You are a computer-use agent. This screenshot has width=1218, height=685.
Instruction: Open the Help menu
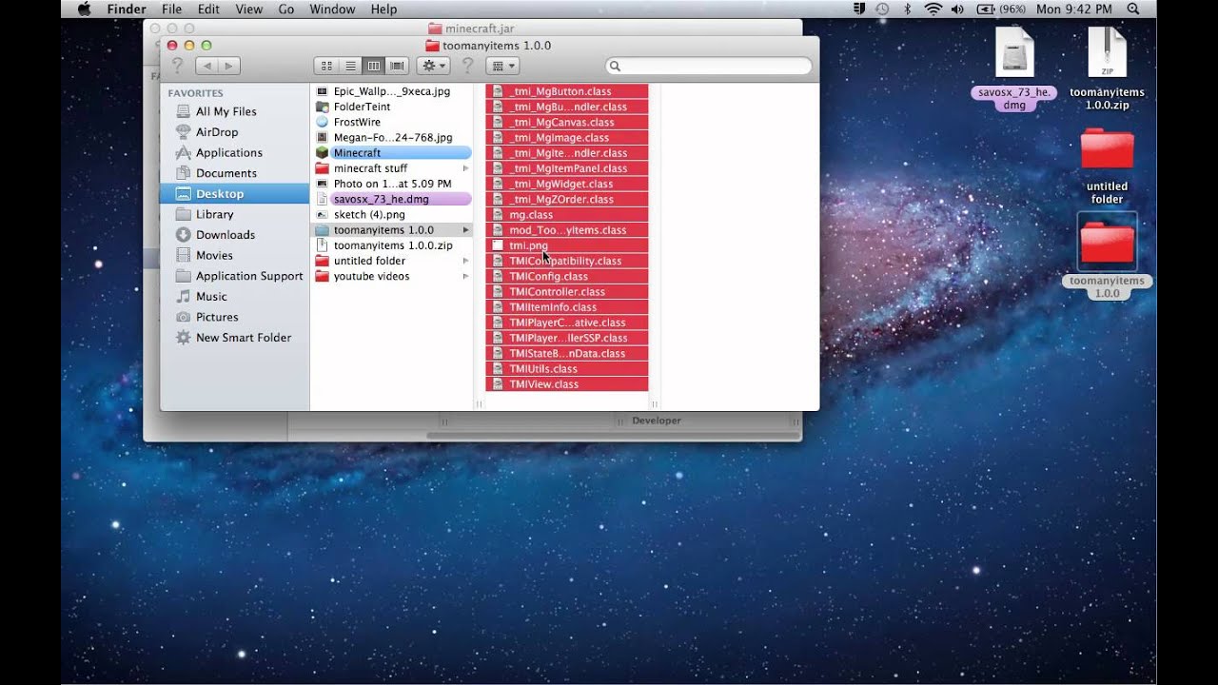[383, 9]
